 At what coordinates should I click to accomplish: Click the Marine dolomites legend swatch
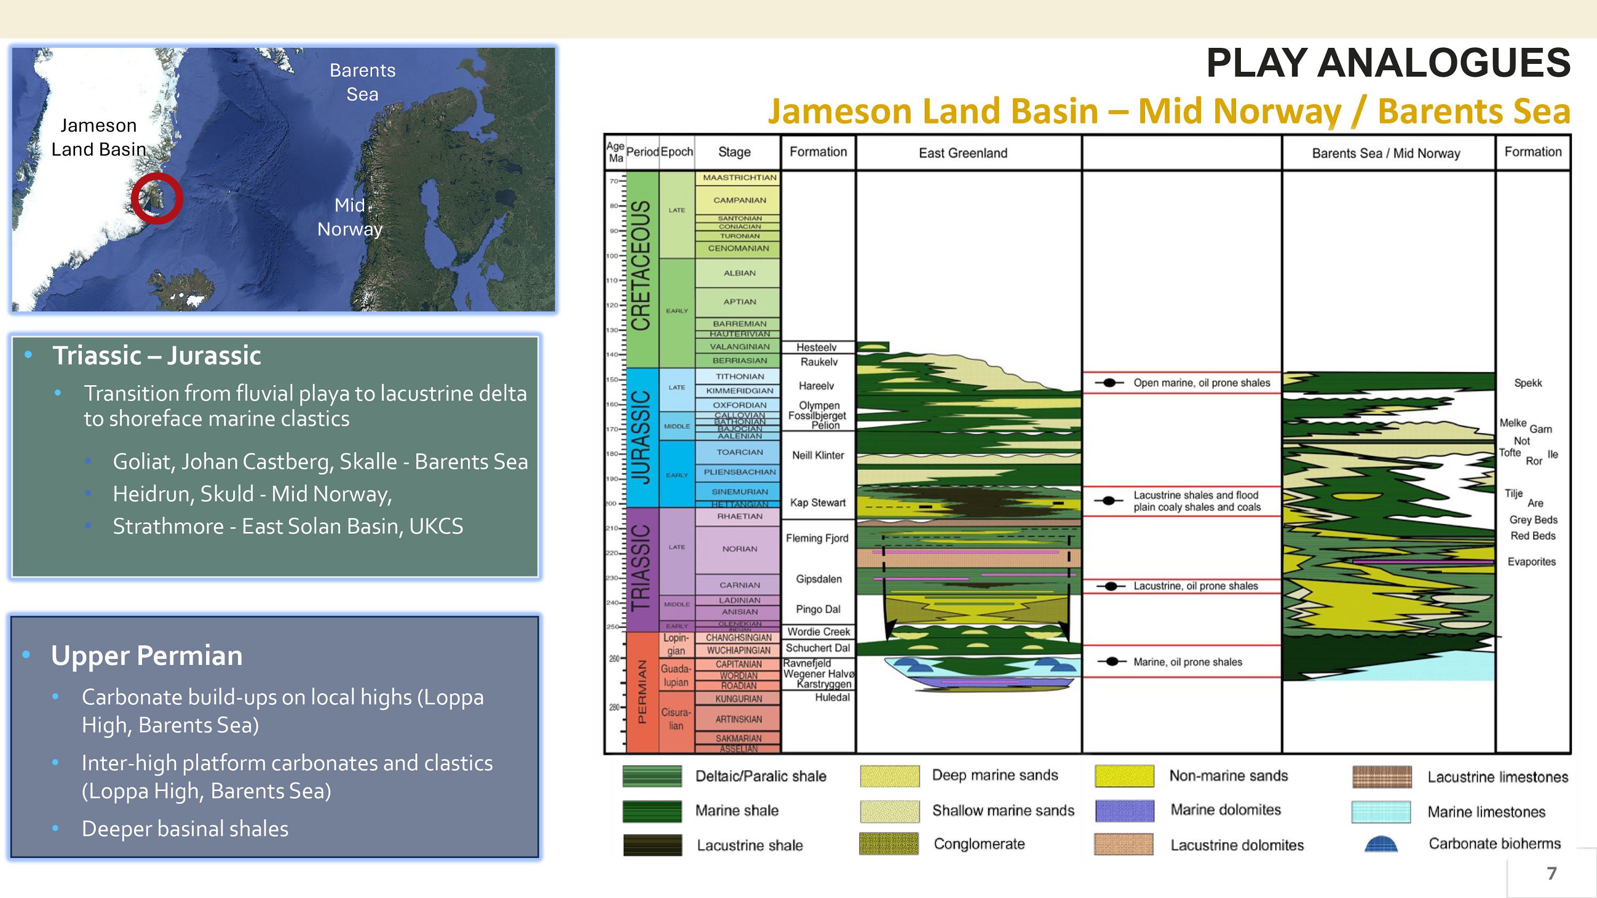point(1124,811)
